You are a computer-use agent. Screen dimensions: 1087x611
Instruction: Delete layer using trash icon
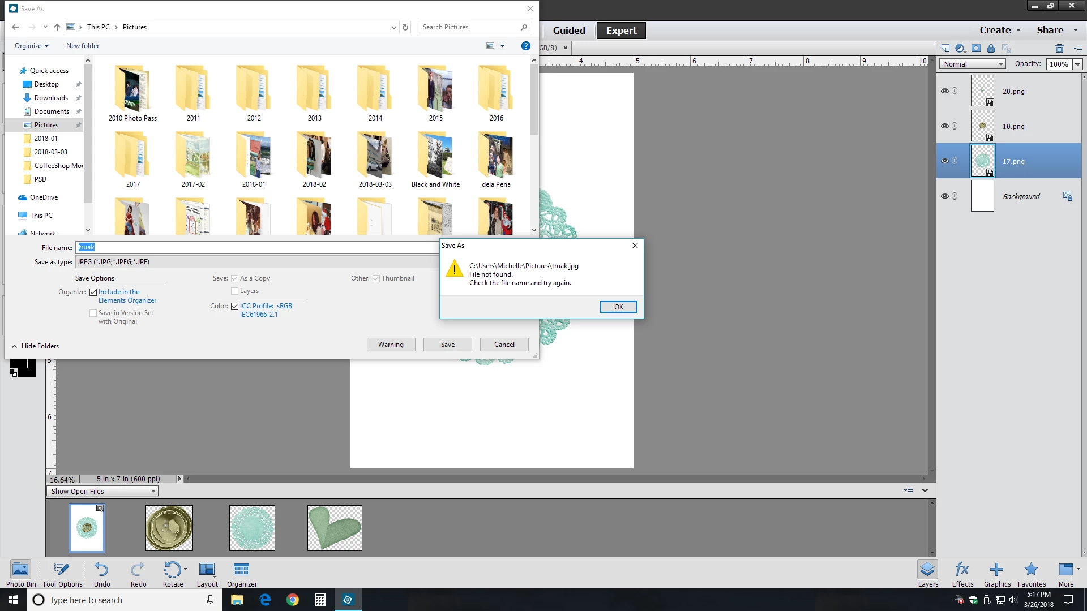[x=1059, y=49]
